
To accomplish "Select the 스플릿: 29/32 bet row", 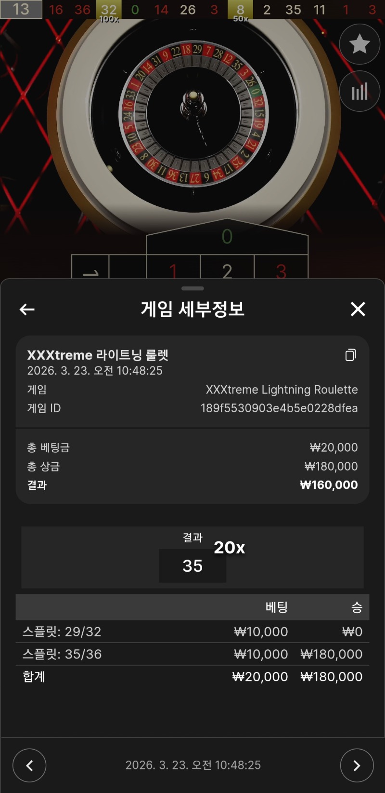I will pyautogui.click(x=192, y=632).
